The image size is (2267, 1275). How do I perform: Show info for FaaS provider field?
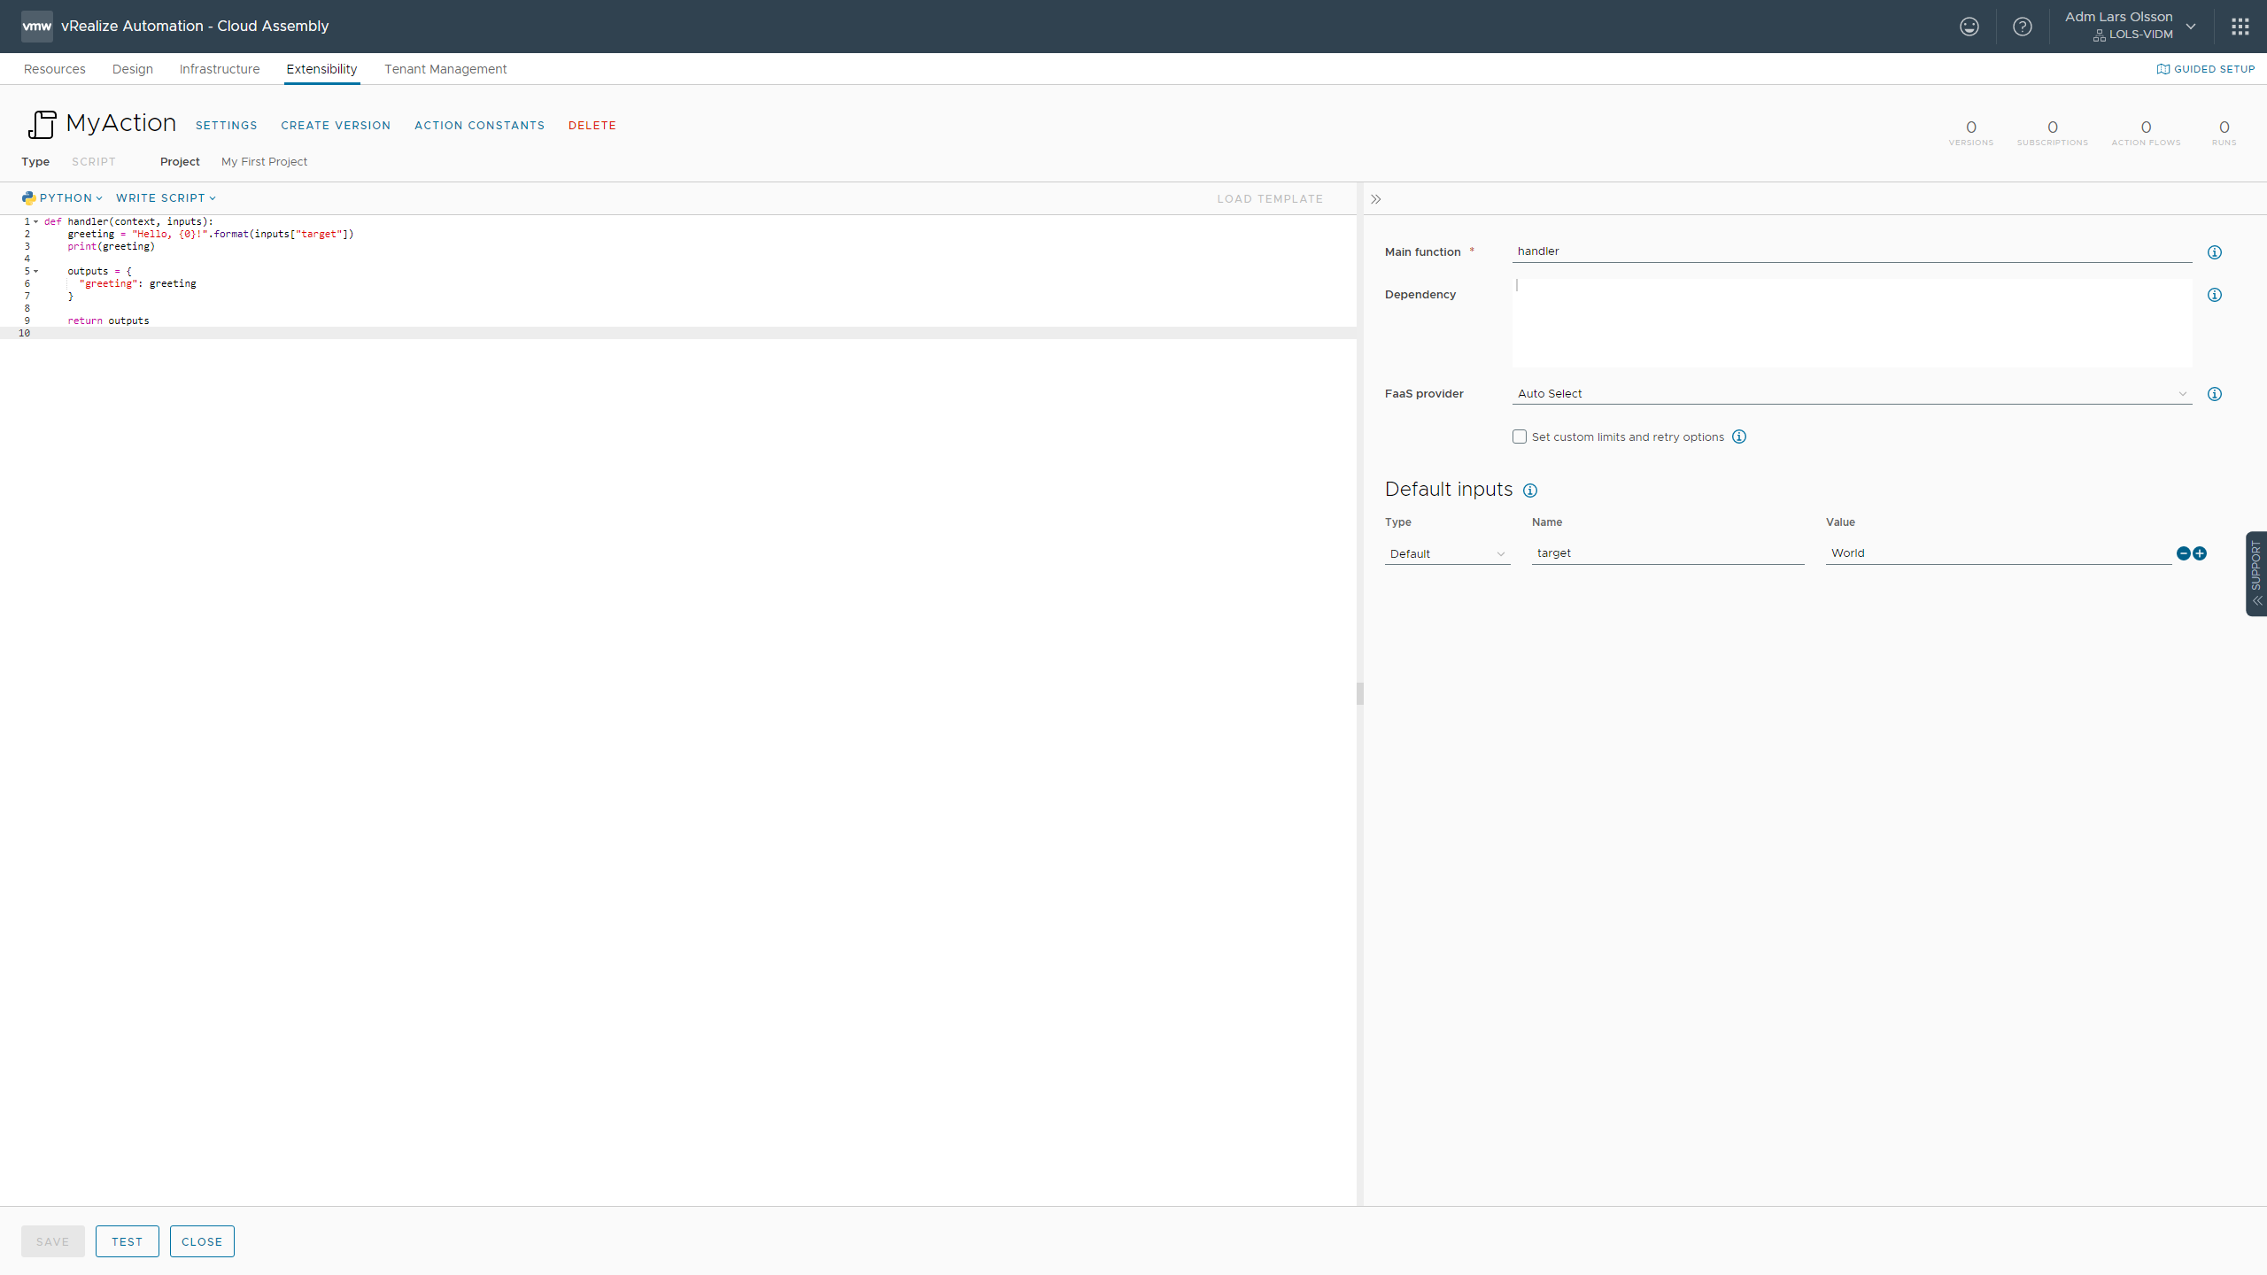(2214, 394)
